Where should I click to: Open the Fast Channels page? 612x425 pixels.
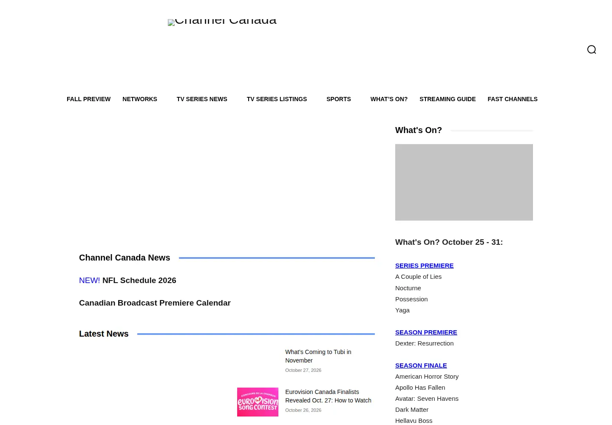click(513, 99)
